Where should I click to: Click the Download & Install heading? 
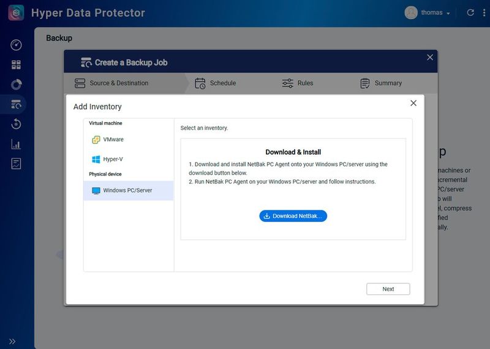pyautogui.click(x=293, y=152)
